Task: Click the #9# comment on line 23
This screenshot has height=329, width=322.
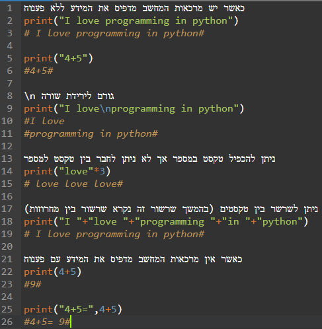Action: click(x=32, y=284)
